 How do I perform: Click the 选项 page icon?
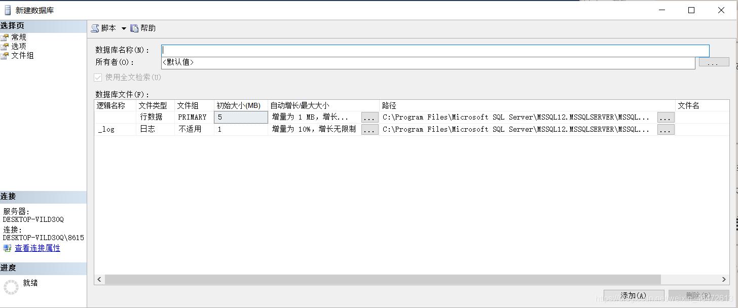click(x=8, y=46)
